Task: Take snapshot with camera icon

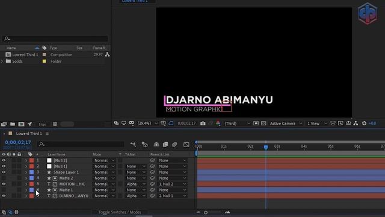Action: (x=203, y=123)
